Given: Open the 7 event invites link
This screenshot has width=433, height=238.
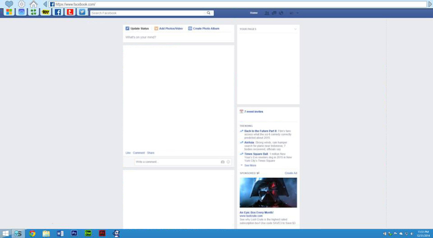Looking at the screenshot, I should 253,112.
